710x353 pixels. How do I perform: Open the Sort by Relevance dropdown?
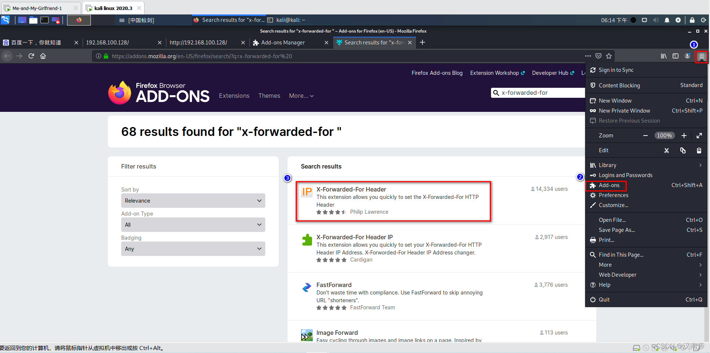coord(193,201)
